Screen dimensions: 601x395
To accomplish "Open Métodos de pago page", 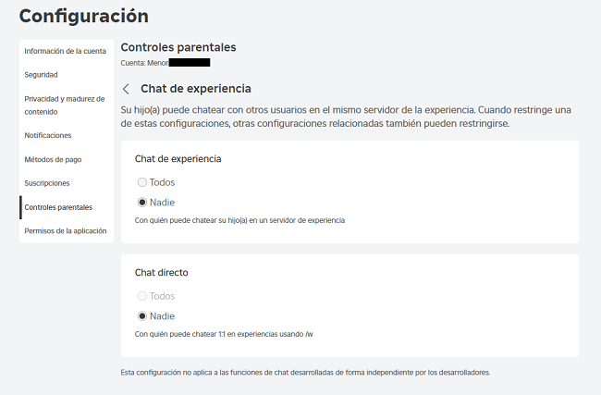I will click(x=54, y=159).
